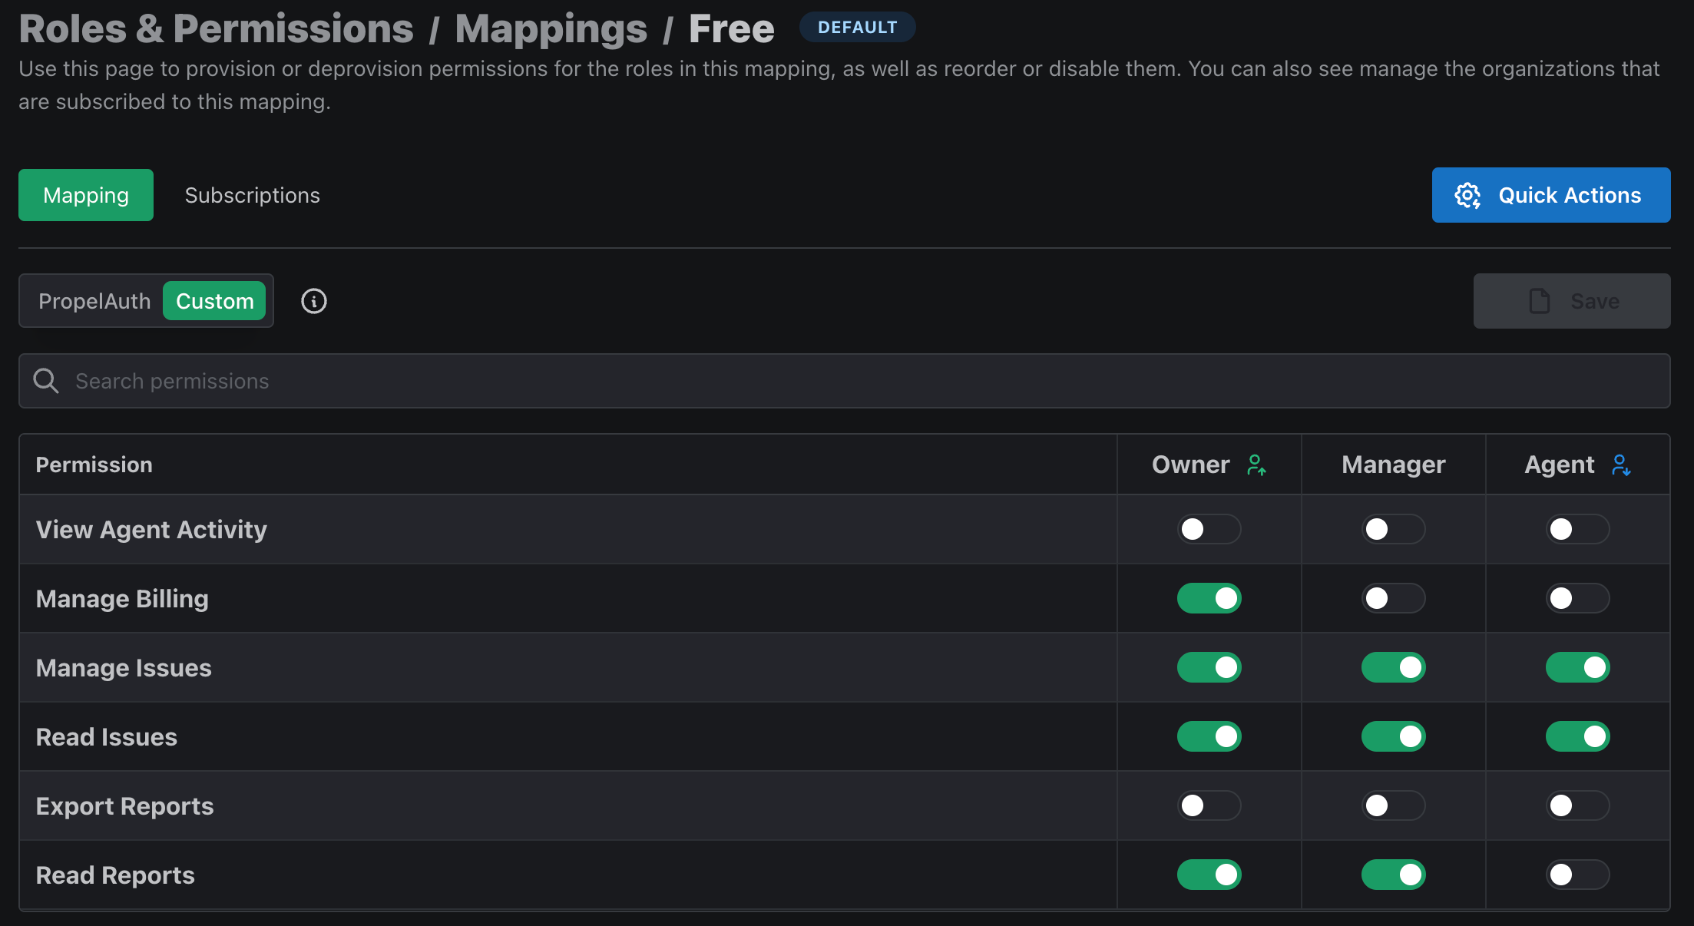Enable Export Reports for Manager

[x=1393, y=805]
